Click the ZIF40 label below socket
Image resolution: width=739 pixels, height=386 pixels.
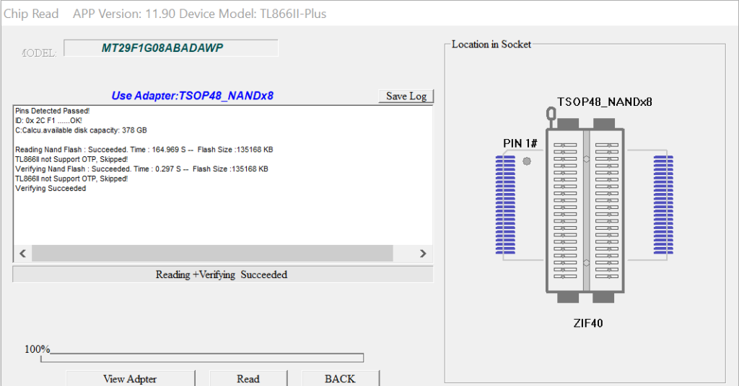(588, 323)
